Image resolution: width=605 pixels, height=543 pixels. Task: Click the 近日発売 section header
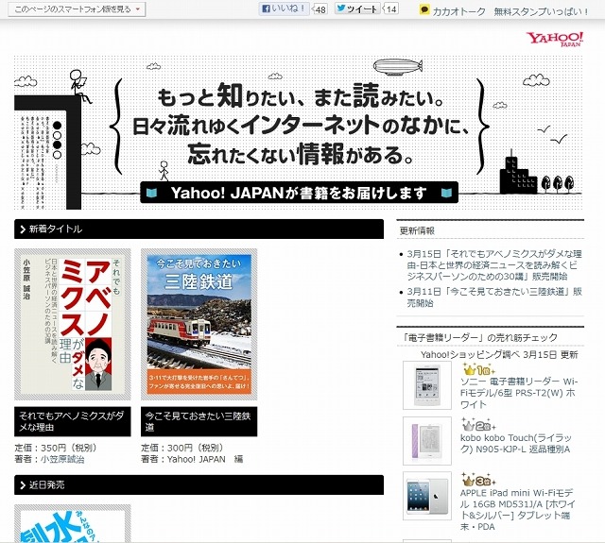[x=199, y=484]
